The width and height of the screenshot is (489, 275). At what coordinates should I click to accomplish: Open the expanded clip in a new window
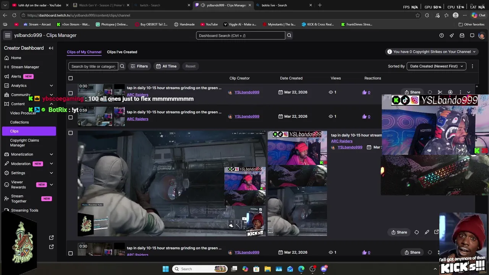coord(436,232)
